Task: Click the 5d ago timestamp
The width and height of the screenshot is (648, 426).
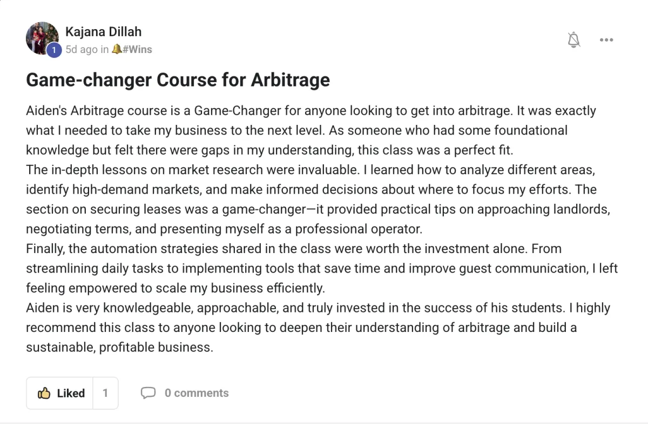Action: tap(81, 49)
